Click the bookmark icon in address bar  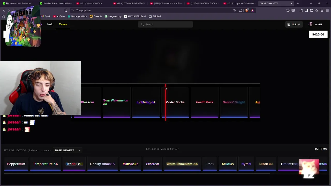tap(66, 10)
